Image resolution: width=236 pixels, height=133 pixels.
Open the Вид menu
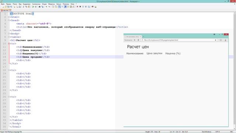tap(20, 4)
